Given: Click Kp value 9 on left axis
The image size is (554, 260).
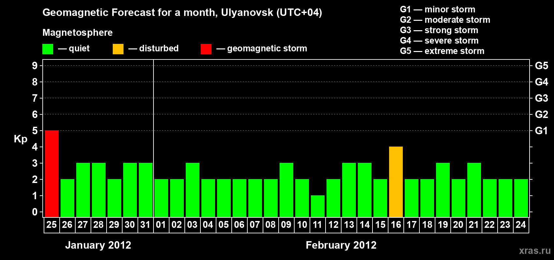Looking at the screenshot, I should (x=35, y=66).
